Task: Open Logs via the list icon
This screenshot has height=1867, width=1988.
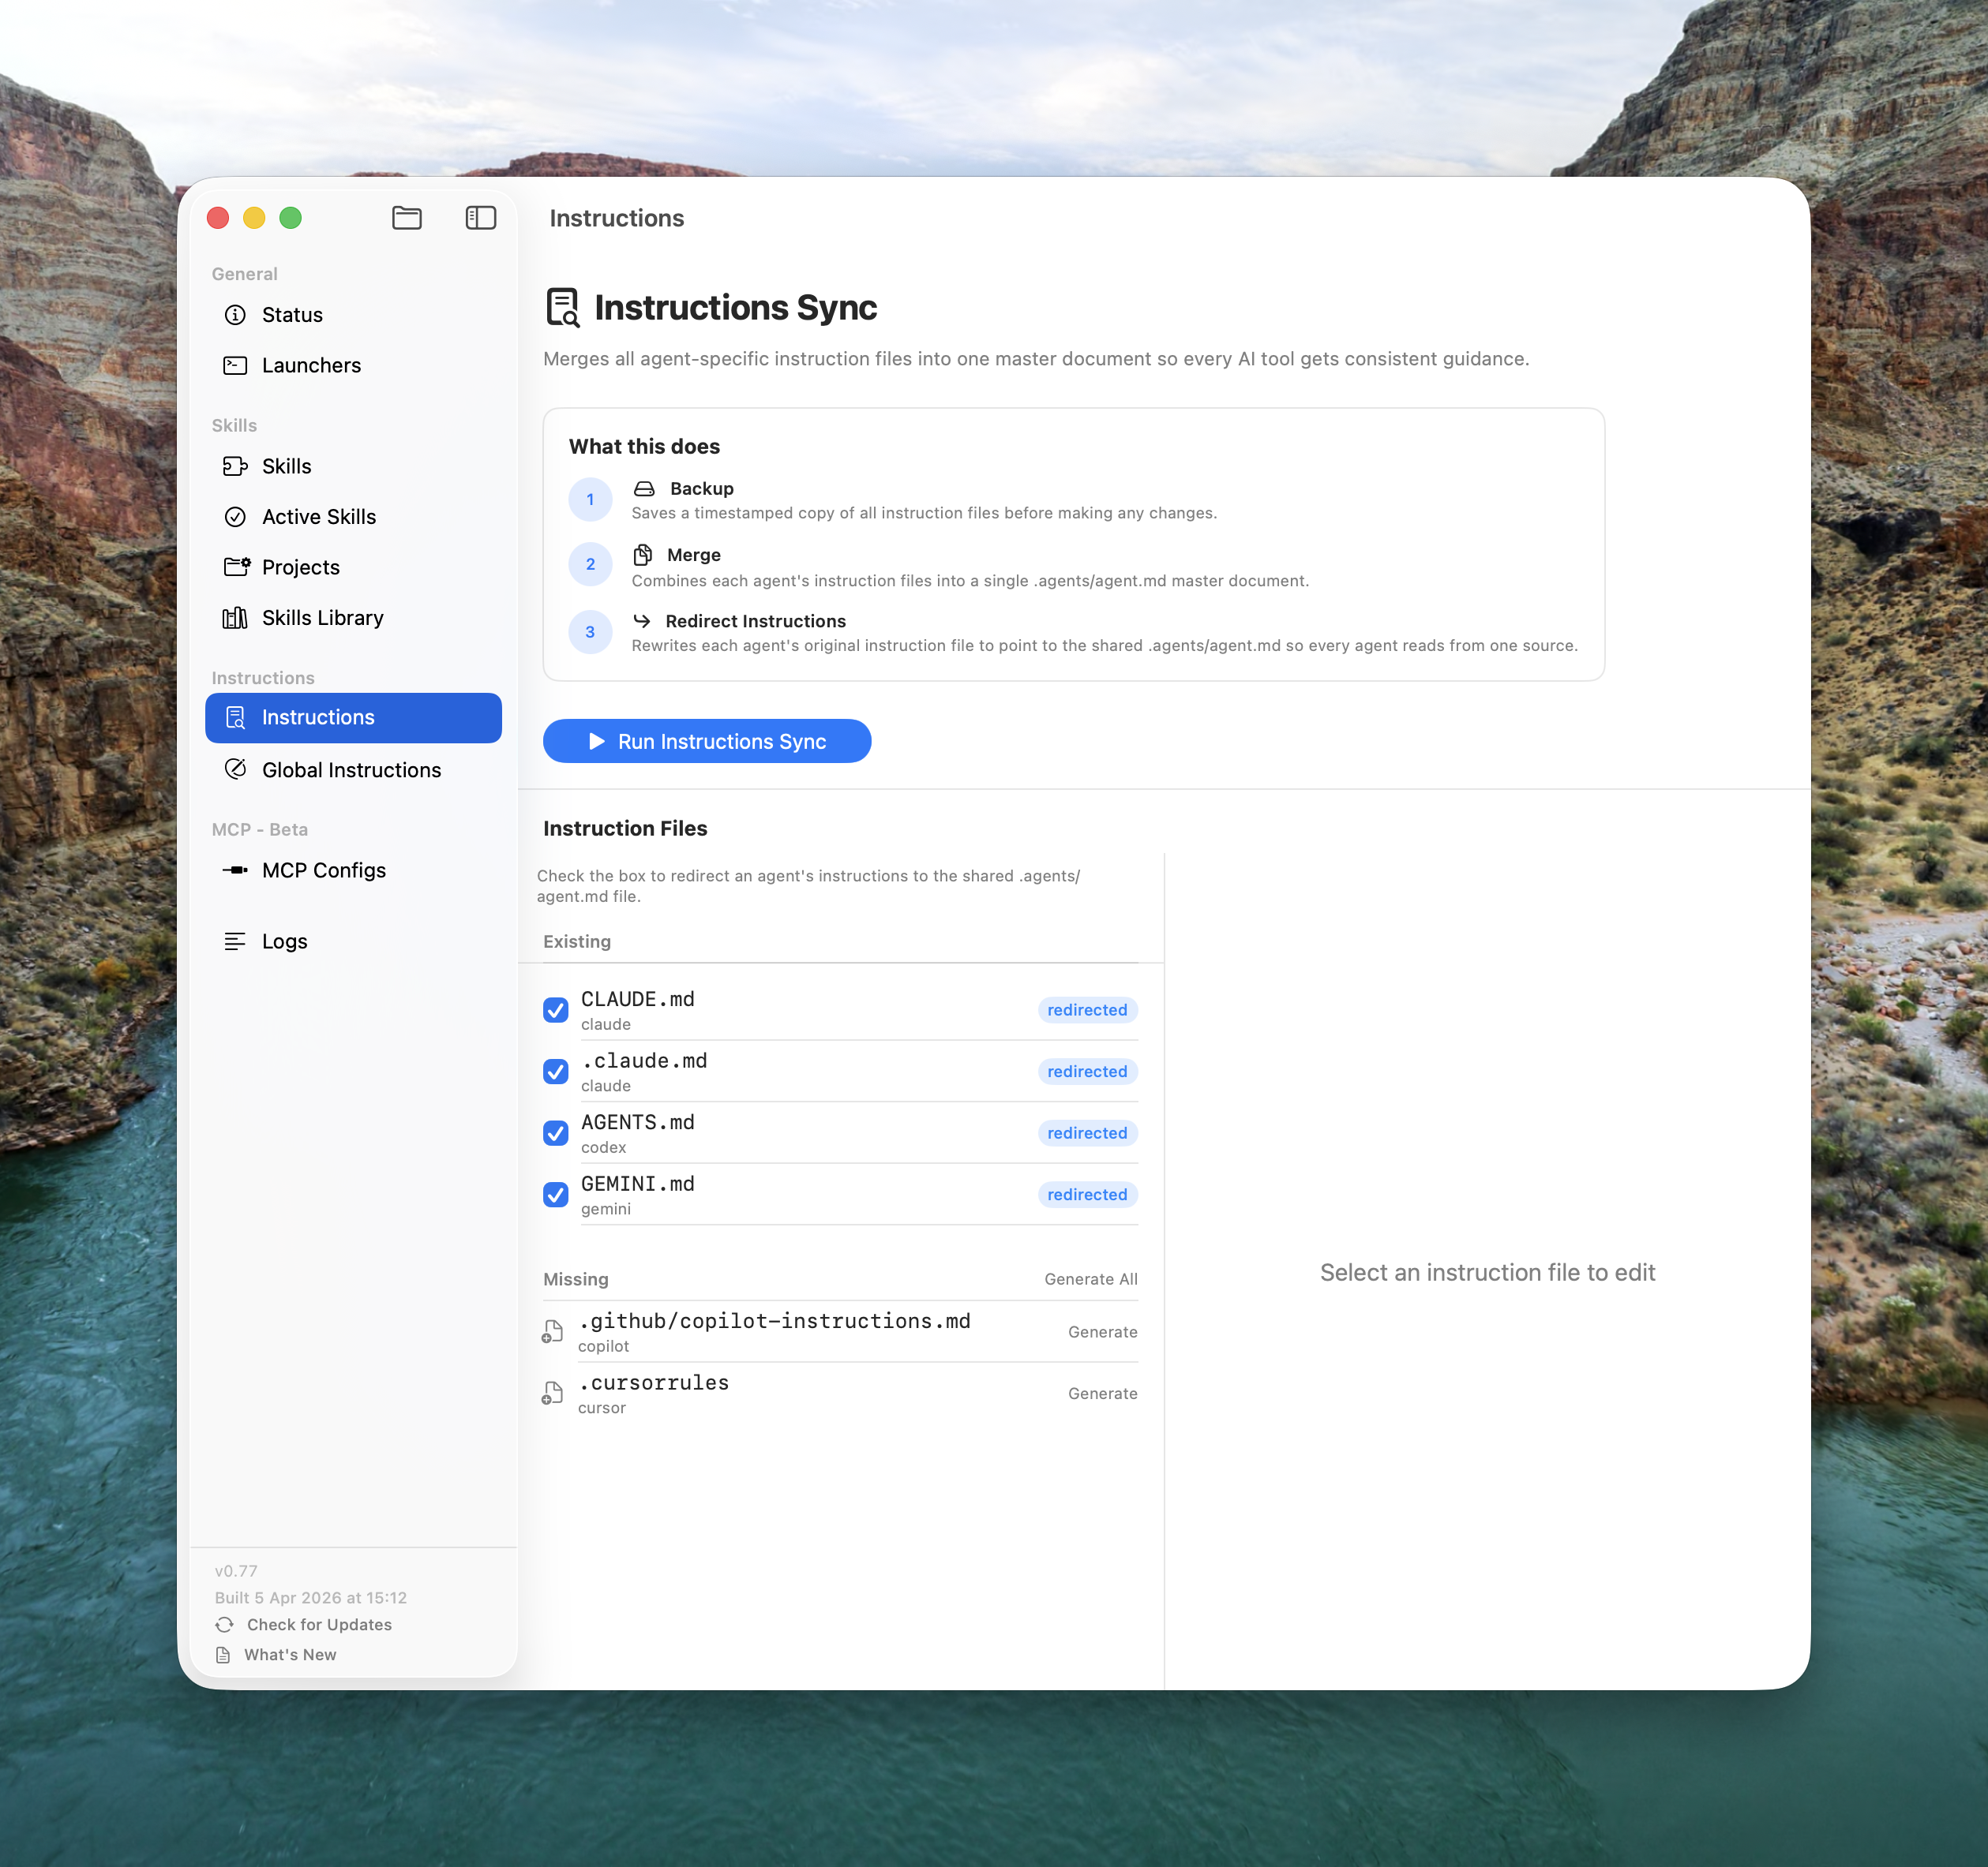Action: (235, 941)
